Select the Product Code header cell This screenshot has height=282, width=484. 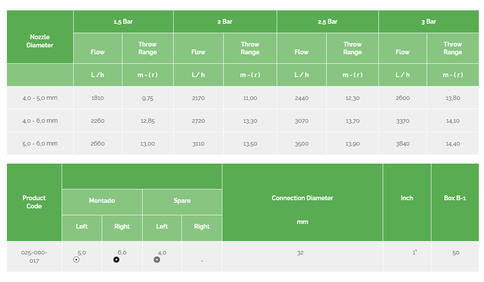pos(34,202)
